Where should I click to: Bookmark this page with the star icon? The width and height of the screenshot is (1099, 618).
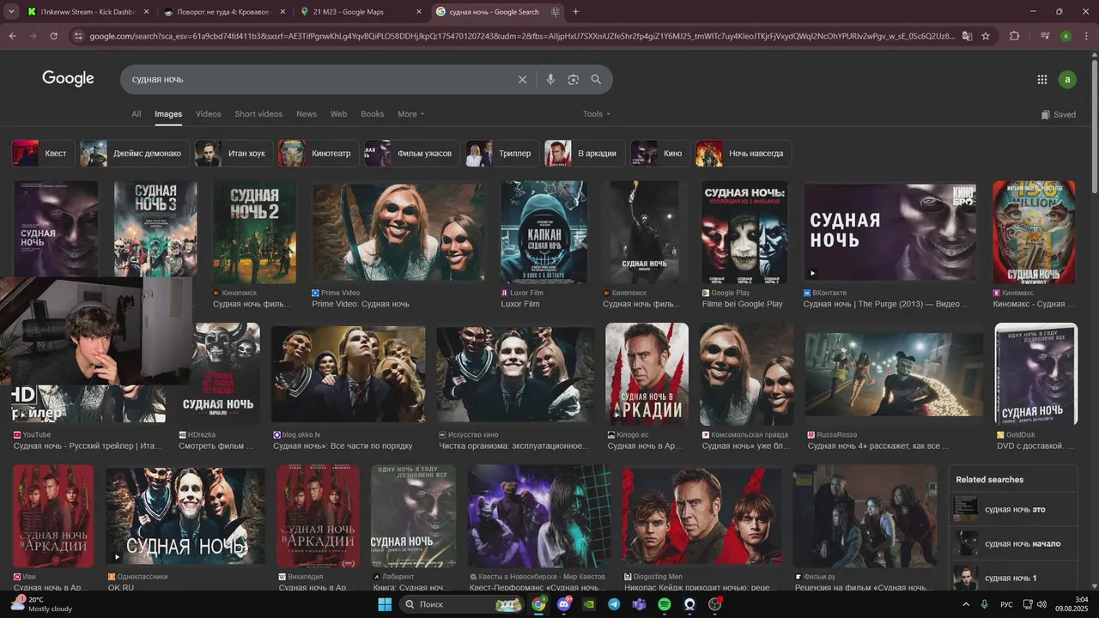pos(986,36)
